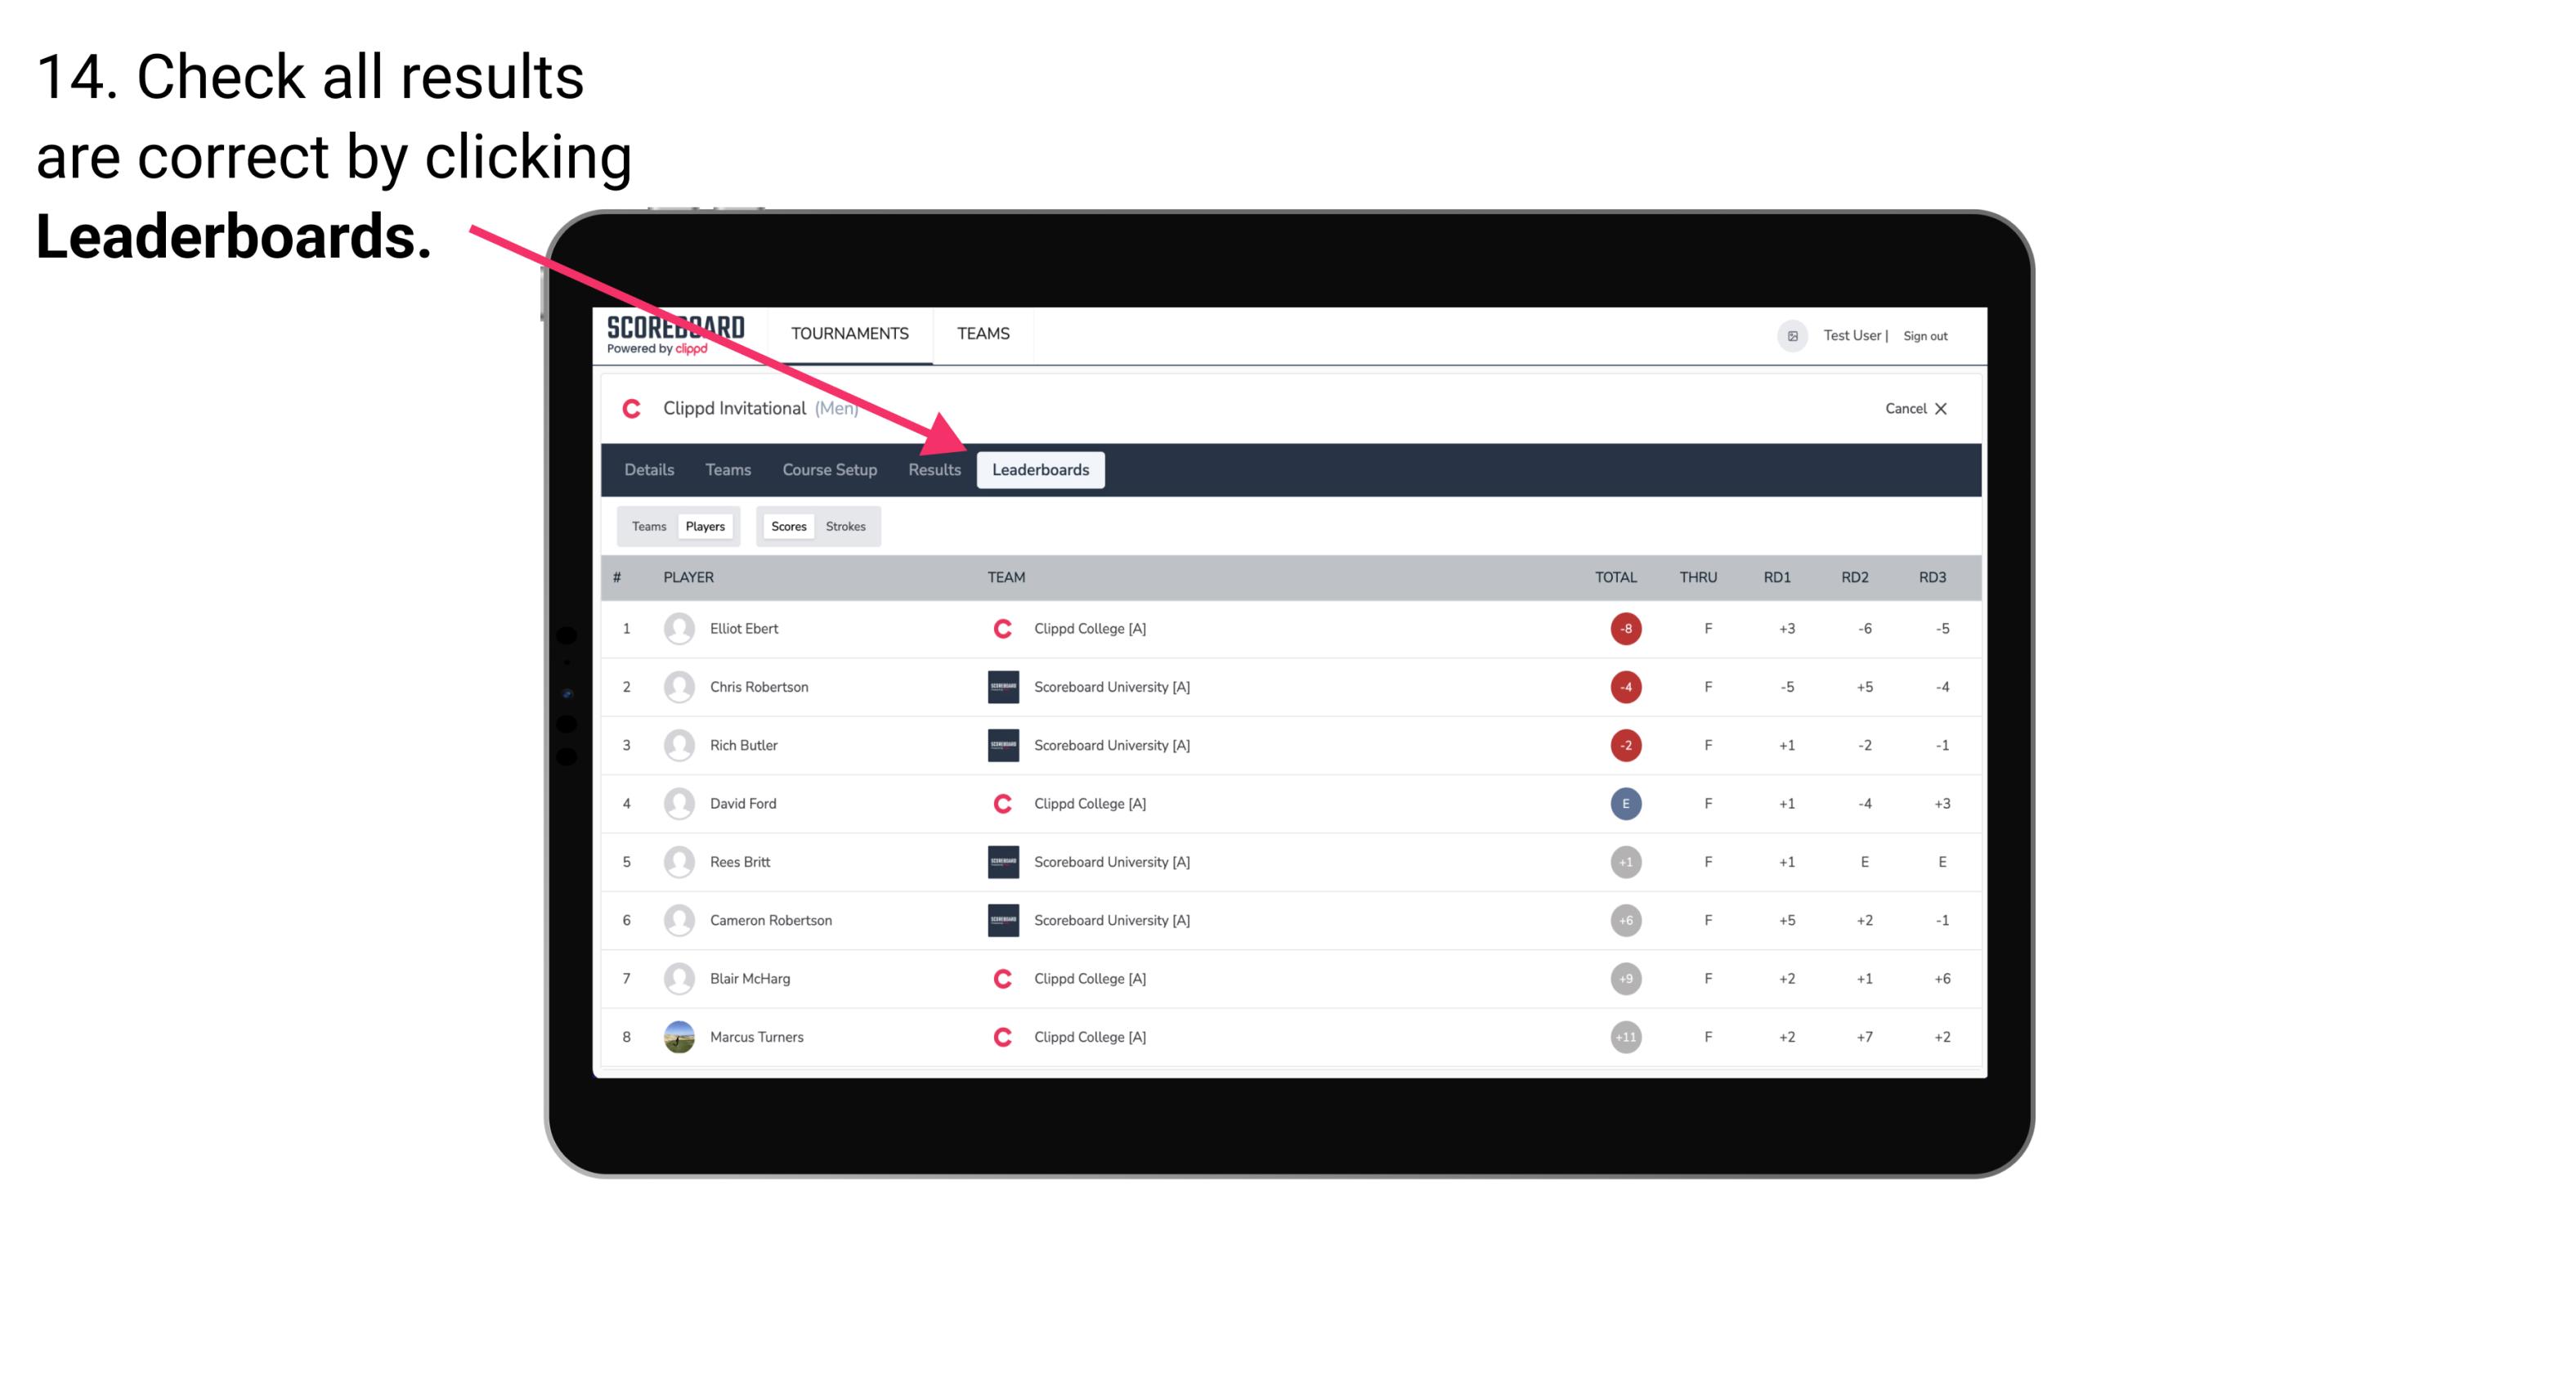This screenshot has height=1386, width=2576.
Task: Toggle the Strokes filter button
Action: pyautogui.click(x=848, y=526)
